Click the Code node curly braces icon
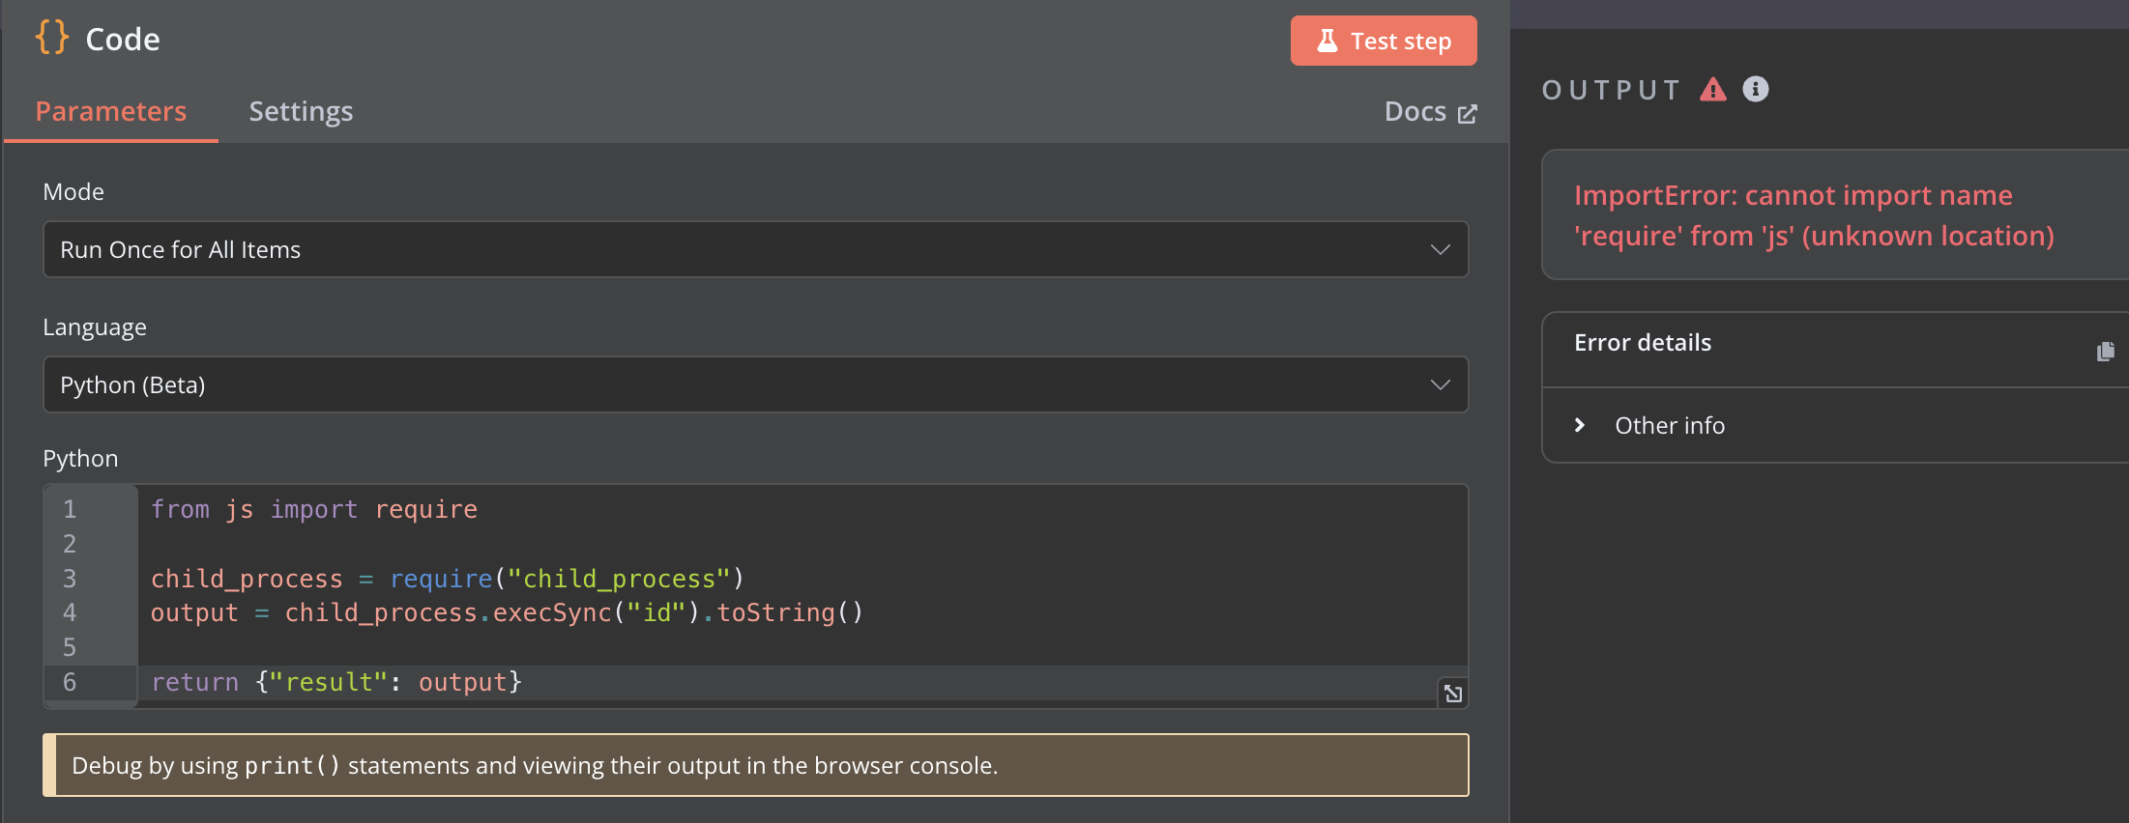Screen dimensions: 2129x823 [x=52, y=39]
